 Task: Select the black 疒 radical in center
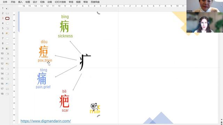tap(85, 62)
